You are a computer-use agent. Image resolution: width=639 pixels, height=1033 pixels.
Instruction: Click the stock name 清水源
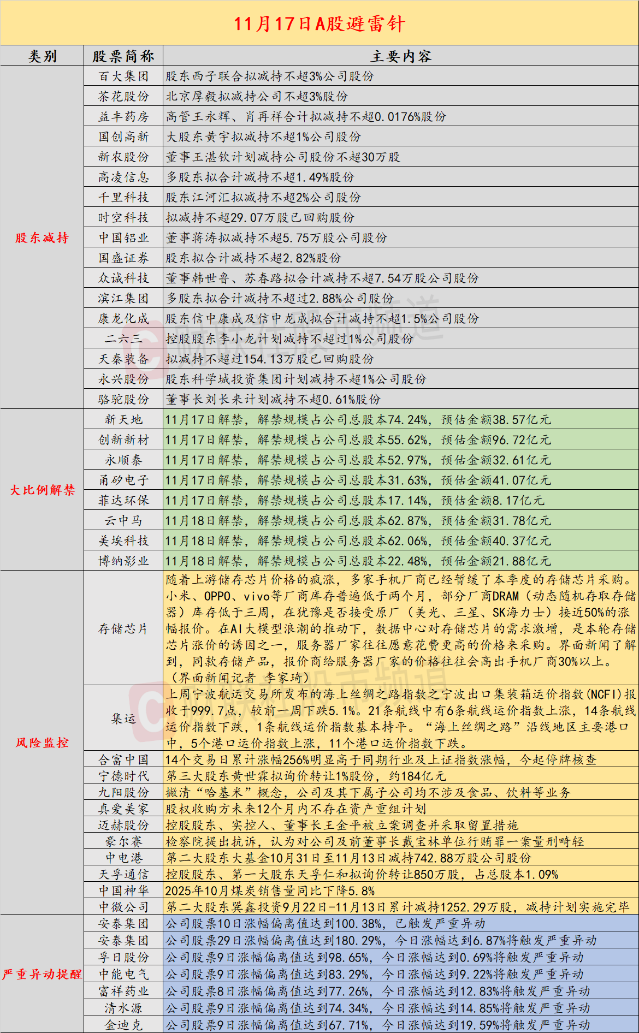point(123,1008)
